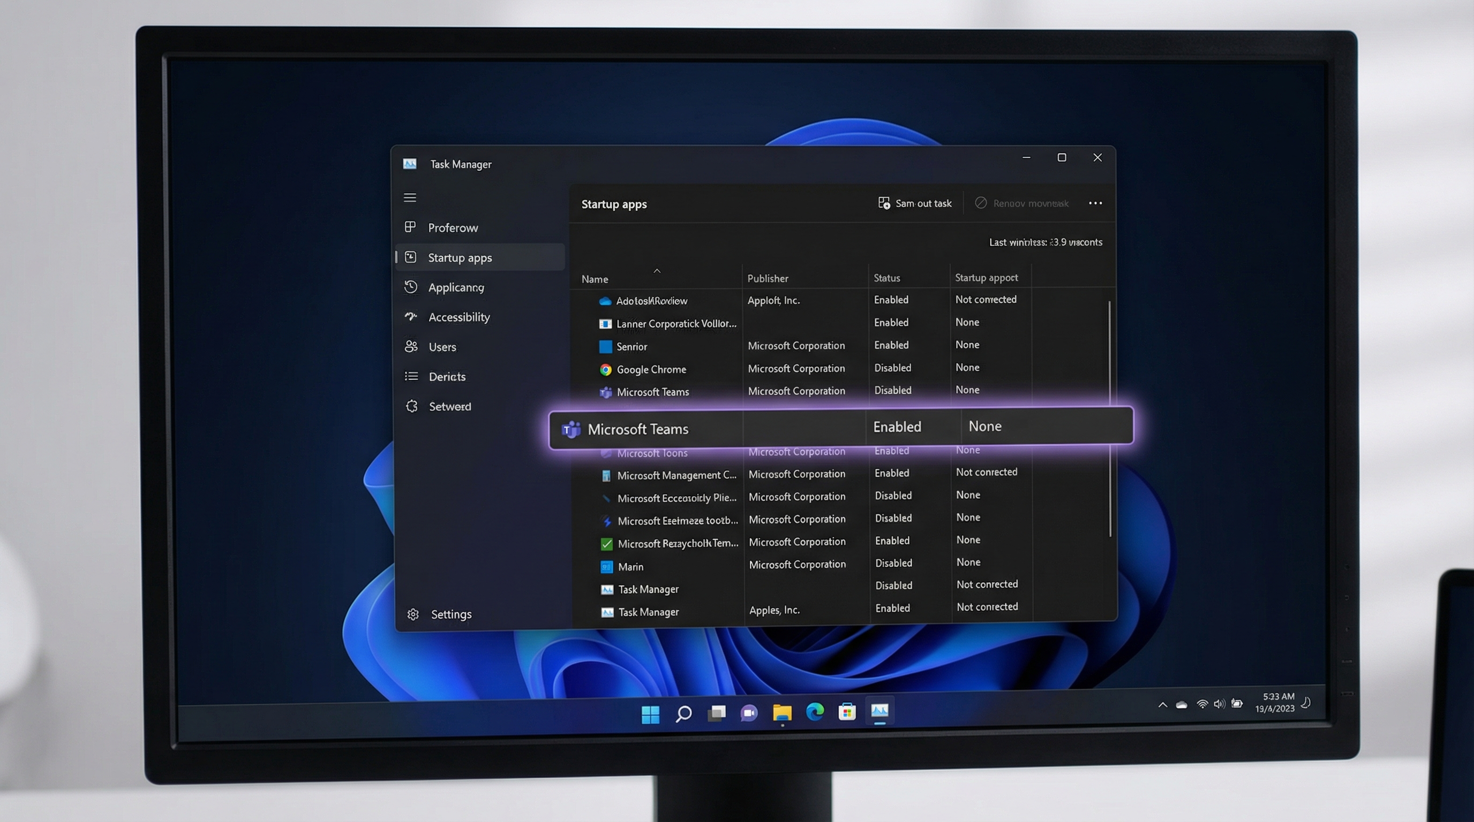Toggle Name column sort arrow

[657, 271]
